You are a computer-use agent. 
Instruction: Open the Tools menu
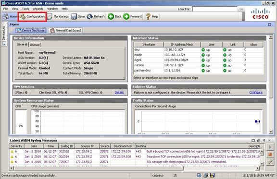pyautogui.click(x=25, y=9)
